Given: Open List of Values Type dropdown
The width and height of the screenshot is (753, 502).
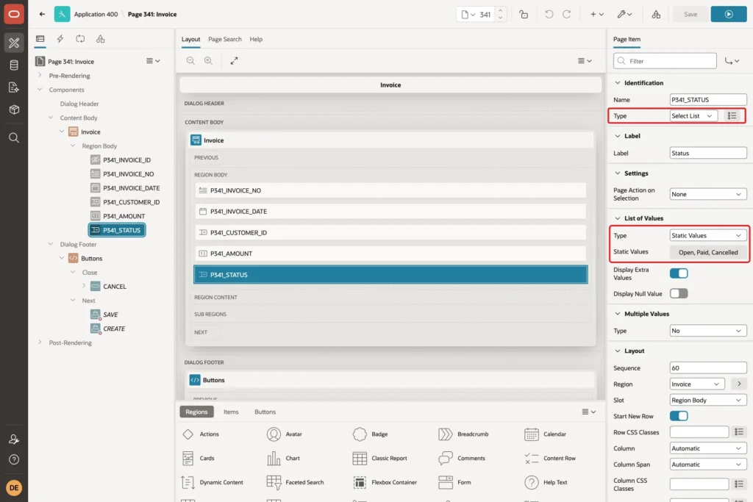Looking at the screenshot, I should [x=708, y=236].
